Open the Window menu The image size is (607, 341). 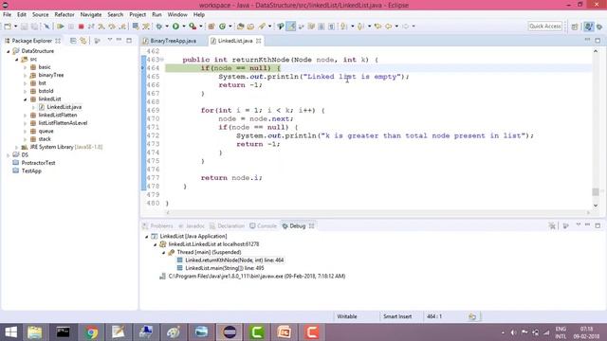pos(177,15)
